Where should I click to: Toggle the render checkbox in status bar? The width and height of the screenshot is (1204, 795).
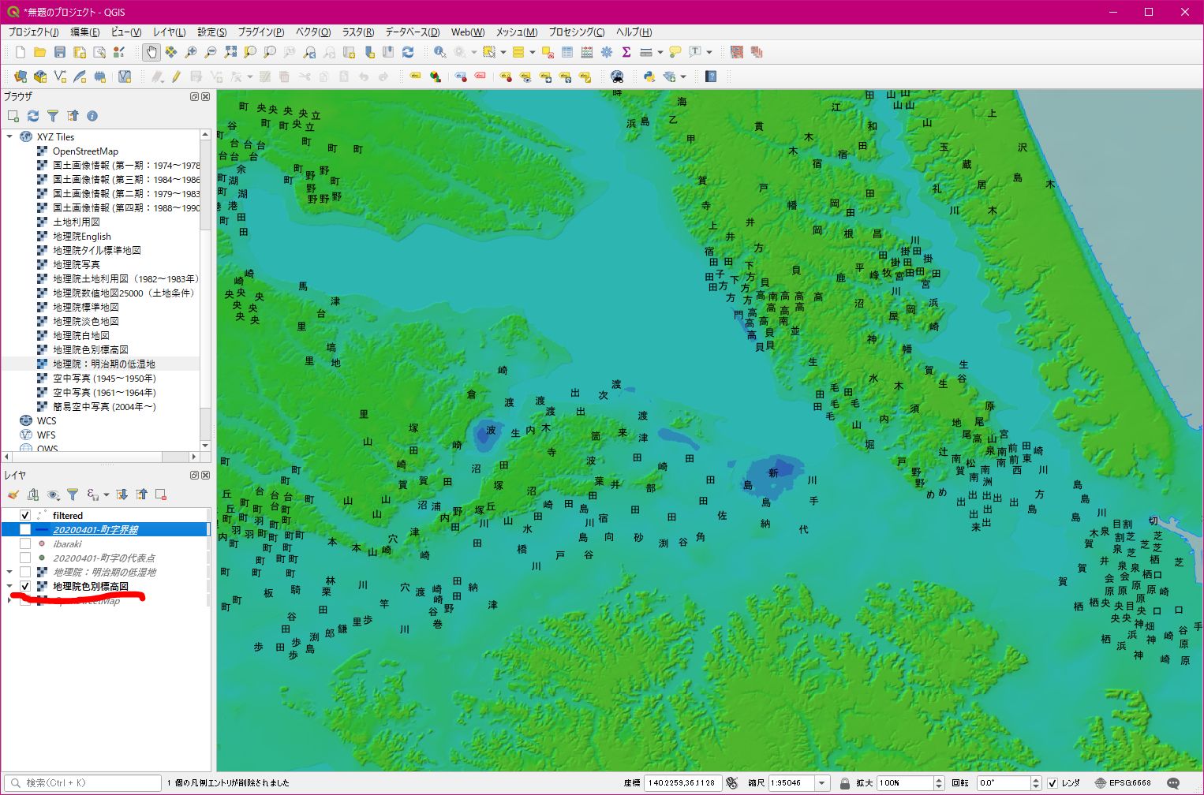tap(1052, 783)
